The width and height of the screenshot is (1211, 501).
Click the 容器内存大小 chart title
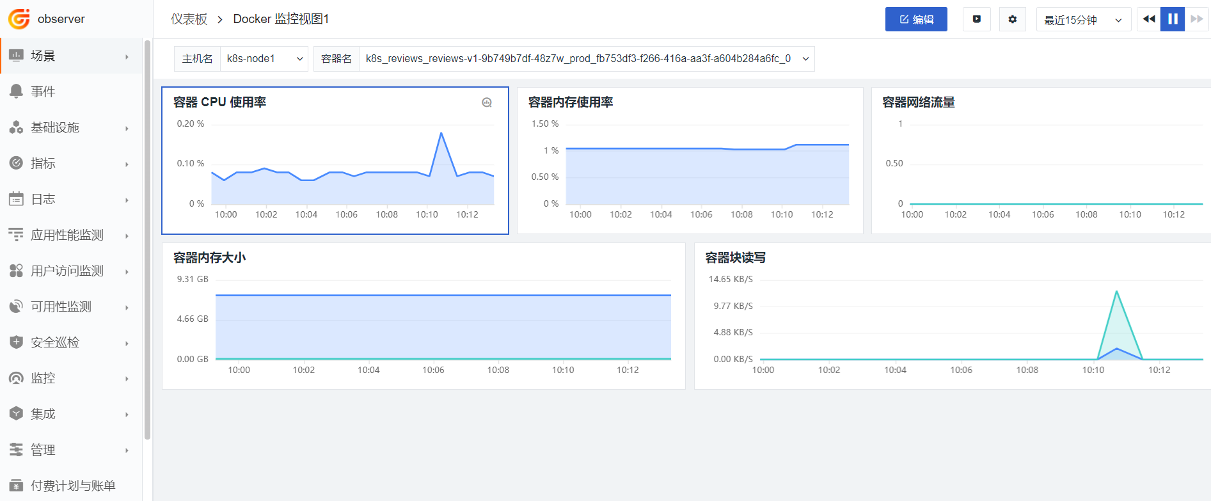tap(209, 258)
